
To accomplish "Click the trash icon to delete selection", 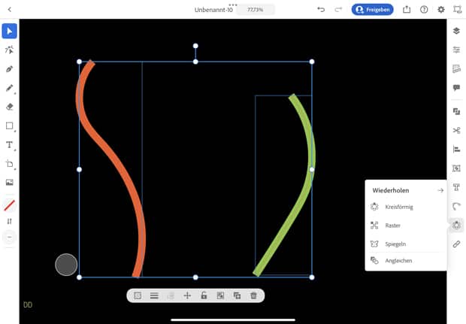I will (x=253, y=295).
